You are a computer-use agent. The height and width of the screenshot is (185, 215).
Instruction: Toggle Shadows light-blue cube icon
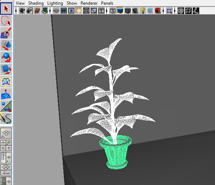click(150, 10)
